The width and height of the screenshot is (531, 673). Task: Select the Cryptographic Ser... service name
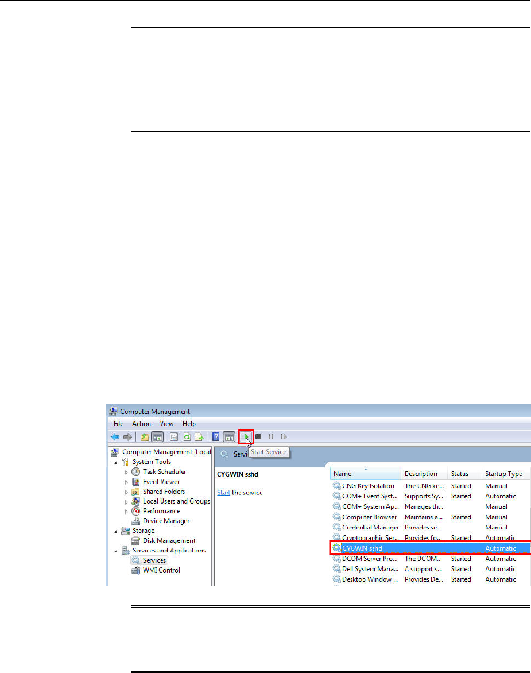370,538
